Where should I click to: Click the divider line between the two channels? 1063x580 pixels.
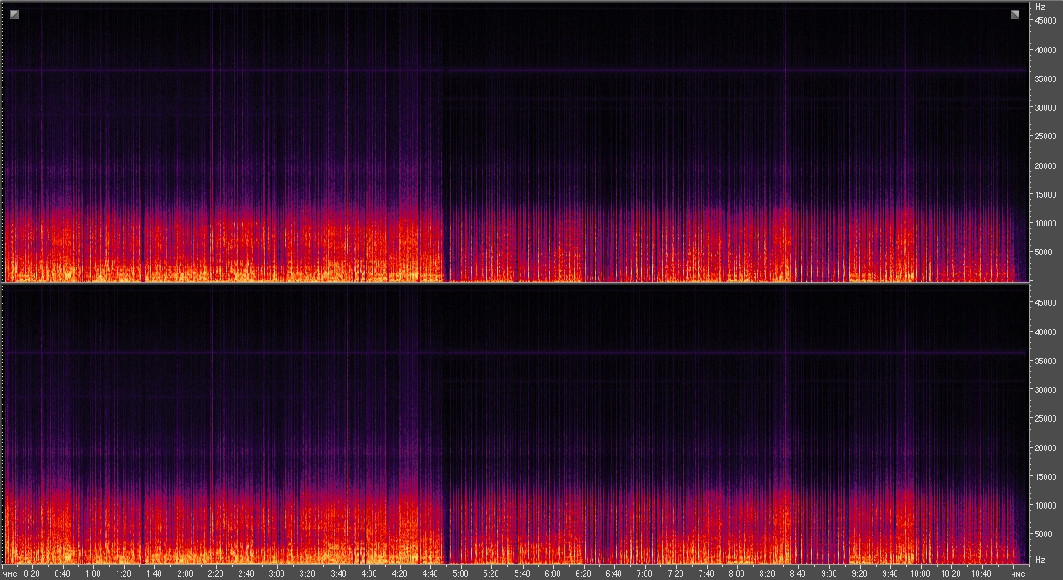click(x=514, y=283)
